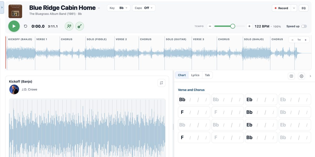Switch to the Lyrics tab
315x157 pixels.
(195, 75)
